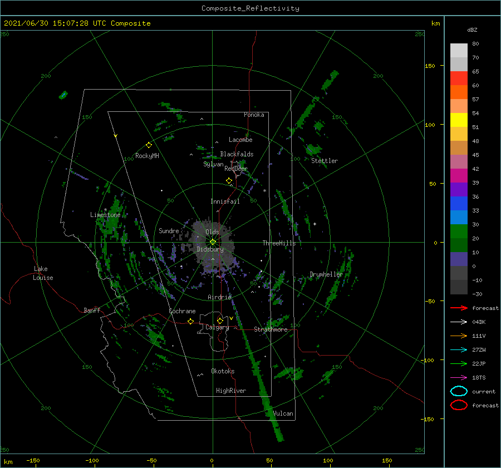Click the cyan current ellipse icon
Viewport: 501px width, 468px height.
point(459,391)
